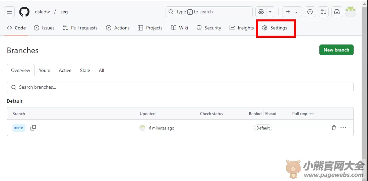The height and width of the screenshot is (181, 368).
Task: Select the Active branches tab
Action: tap(65, 70)
